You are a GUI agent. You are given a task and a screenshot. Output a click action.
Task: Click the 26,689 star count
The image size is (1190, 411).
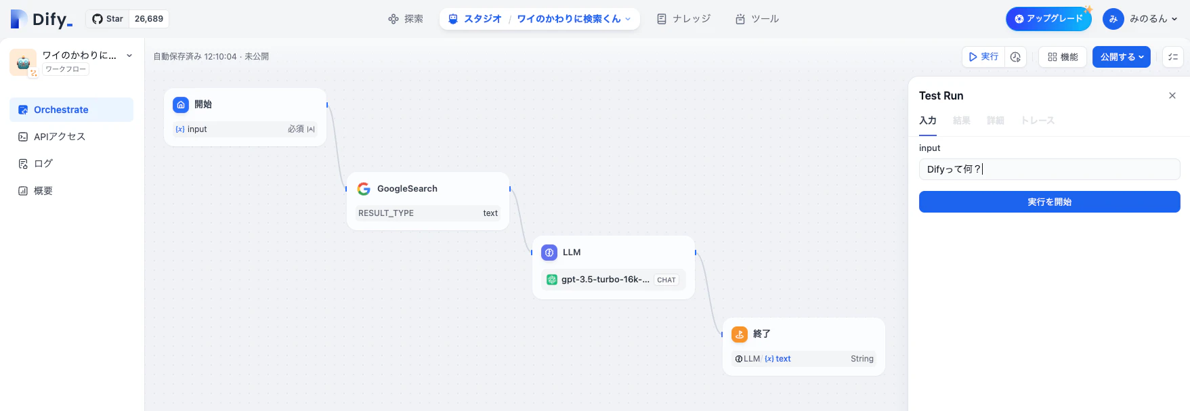149,19
